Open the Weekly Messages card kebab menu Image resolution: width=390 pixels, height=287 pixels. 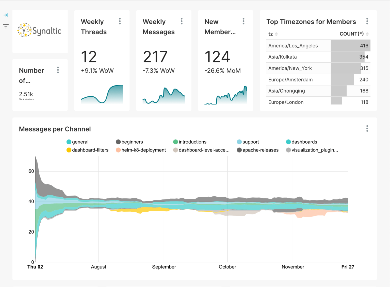tap(182, 21)
